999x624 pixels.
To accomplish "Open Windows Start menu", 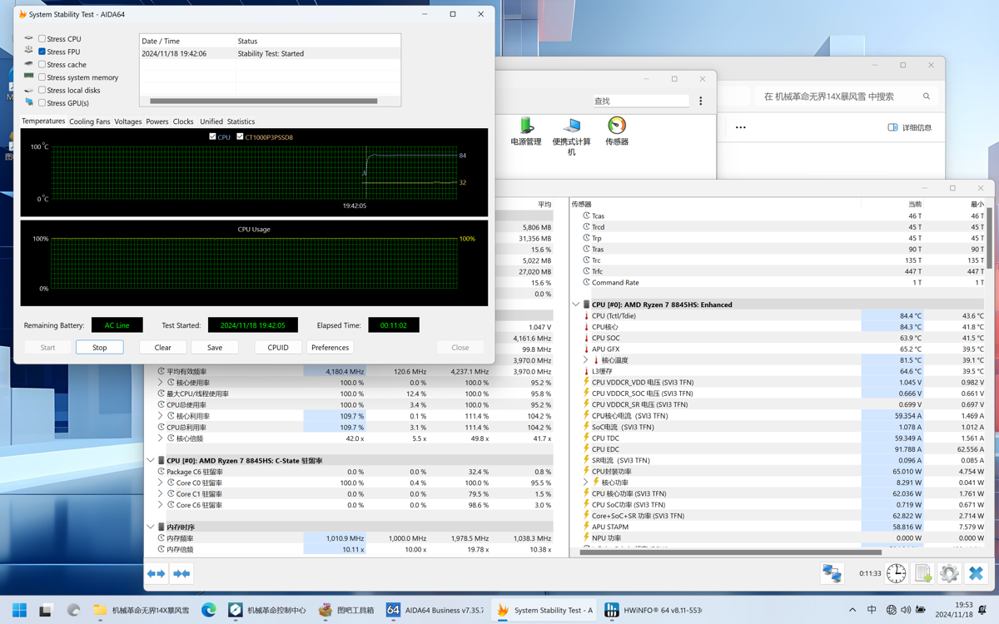I will [19, 610].
